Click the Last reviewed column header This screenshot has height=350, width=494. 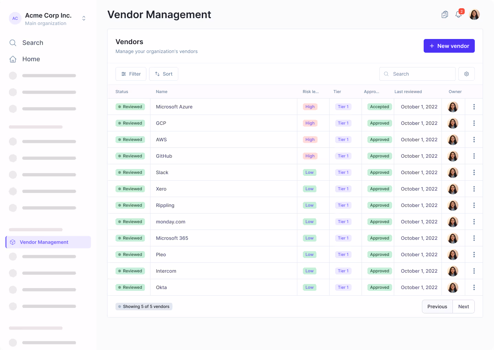pos(408,92)
